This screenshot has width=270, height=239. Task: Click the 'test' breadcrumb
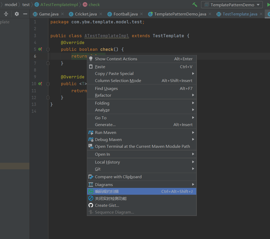click(x=26, y=5)
